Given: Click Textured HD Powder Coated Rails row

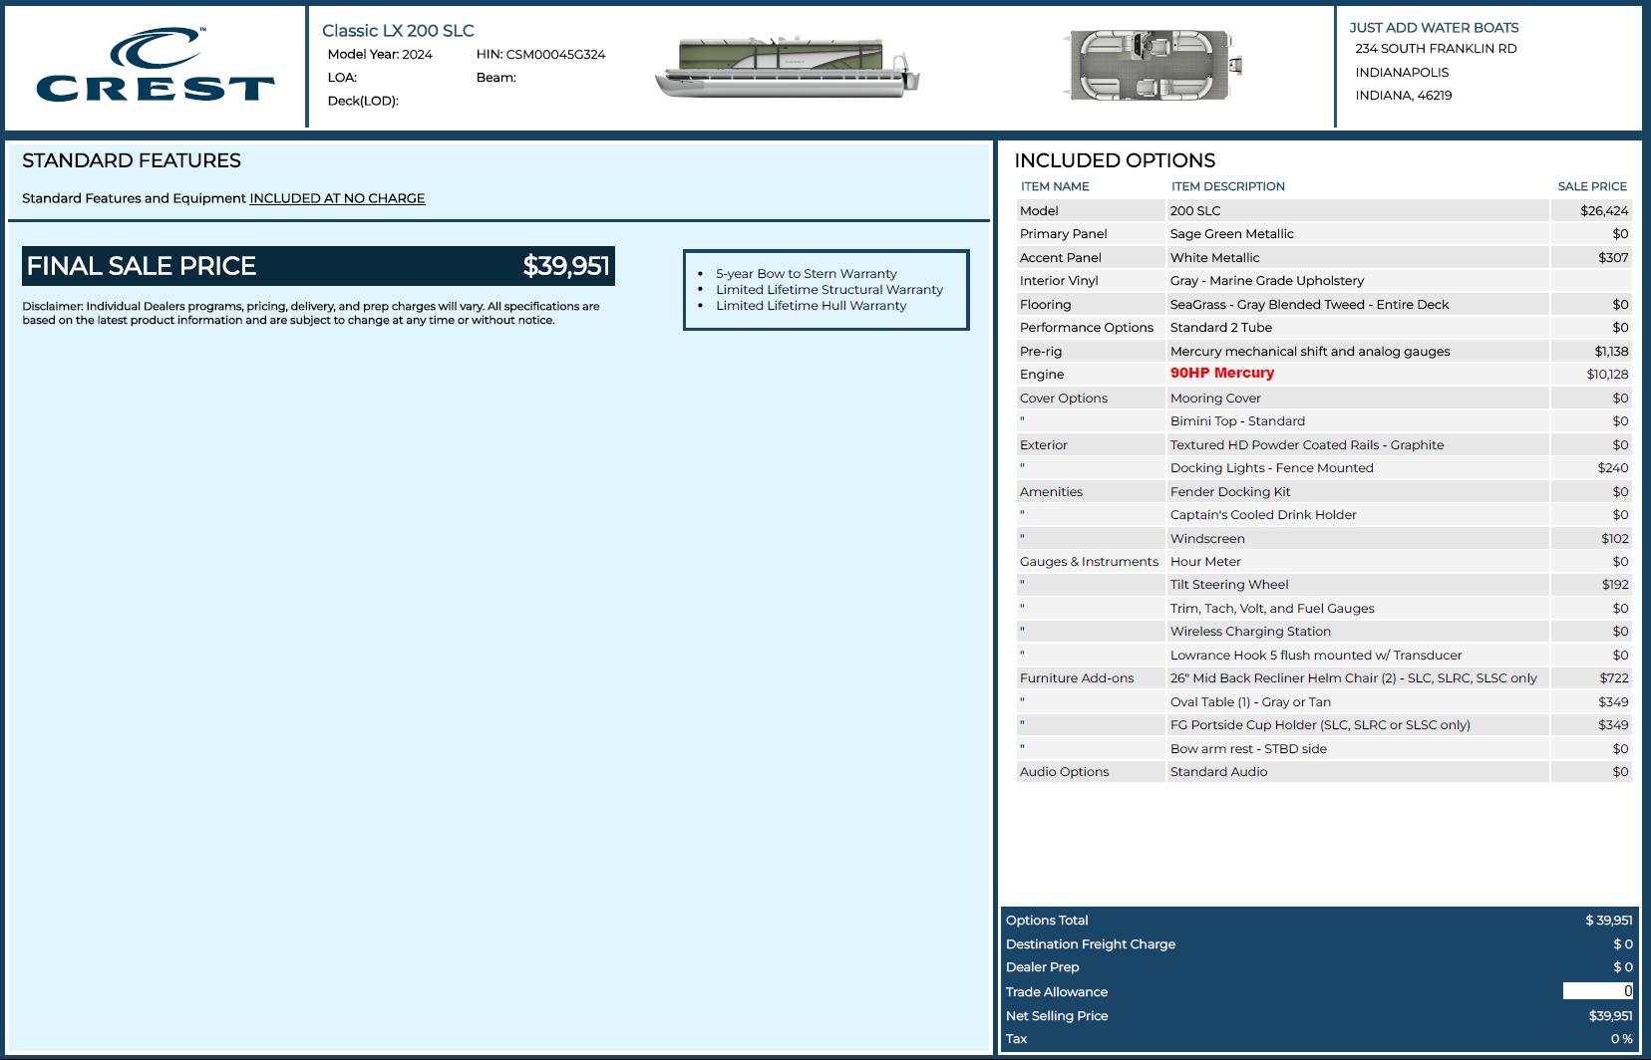Looking at the screenshot, I should tap(1324, 444).
